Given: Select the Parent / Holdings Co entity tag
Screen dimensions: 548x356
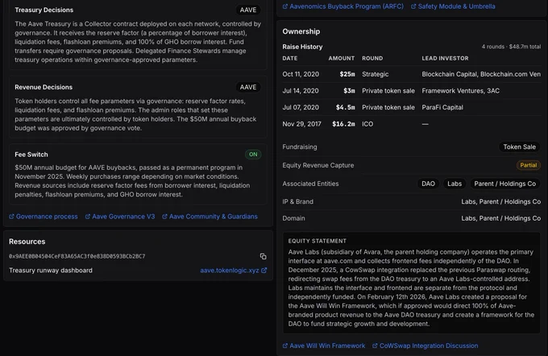Looking at the screenshot, I should point(505,184).
